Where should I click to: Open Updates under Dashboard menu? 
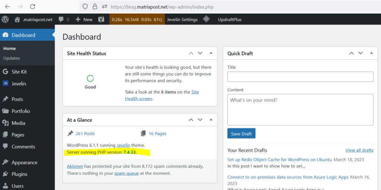12,58
